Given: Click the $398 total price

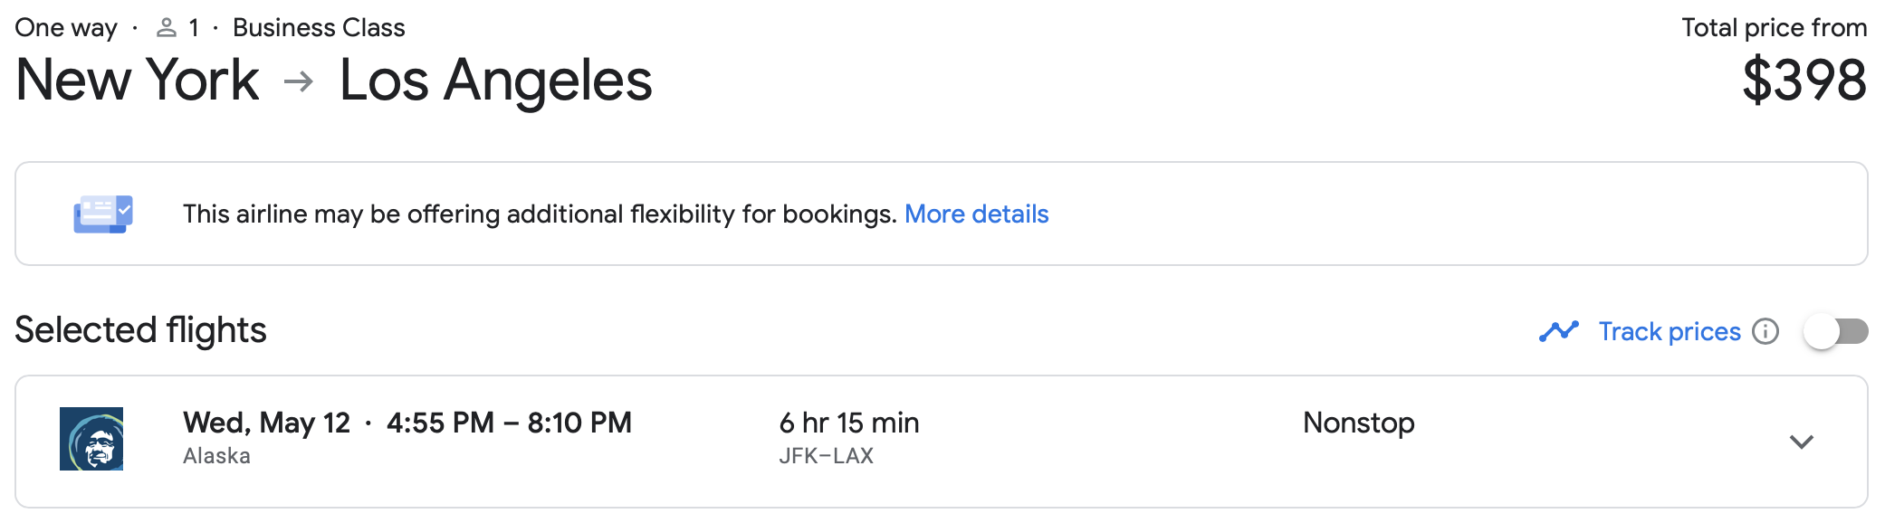Looking at the screenshot, I should click(x=1804, y=80).
